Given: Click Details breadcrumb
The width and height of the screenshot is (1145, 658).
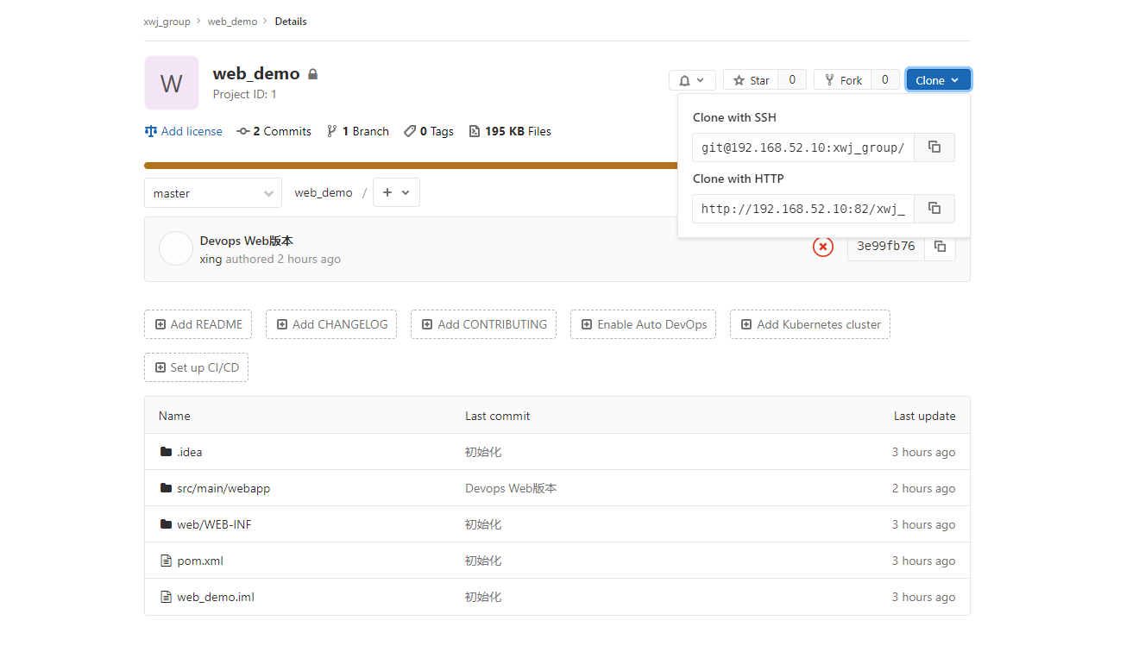Looking at the screenshot, I should pos(291,22).
